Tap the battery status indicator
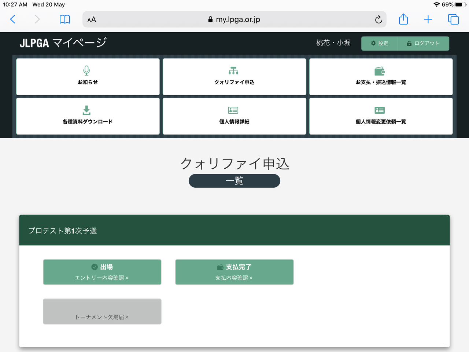Screen dimensions: 469x352 point(460,4)
